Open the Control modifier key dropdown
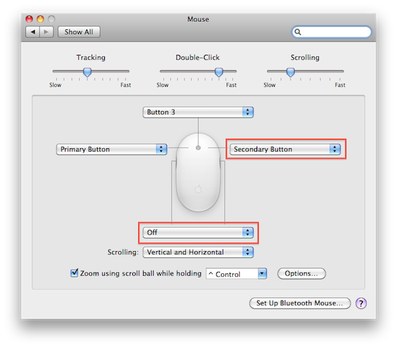 237,274
